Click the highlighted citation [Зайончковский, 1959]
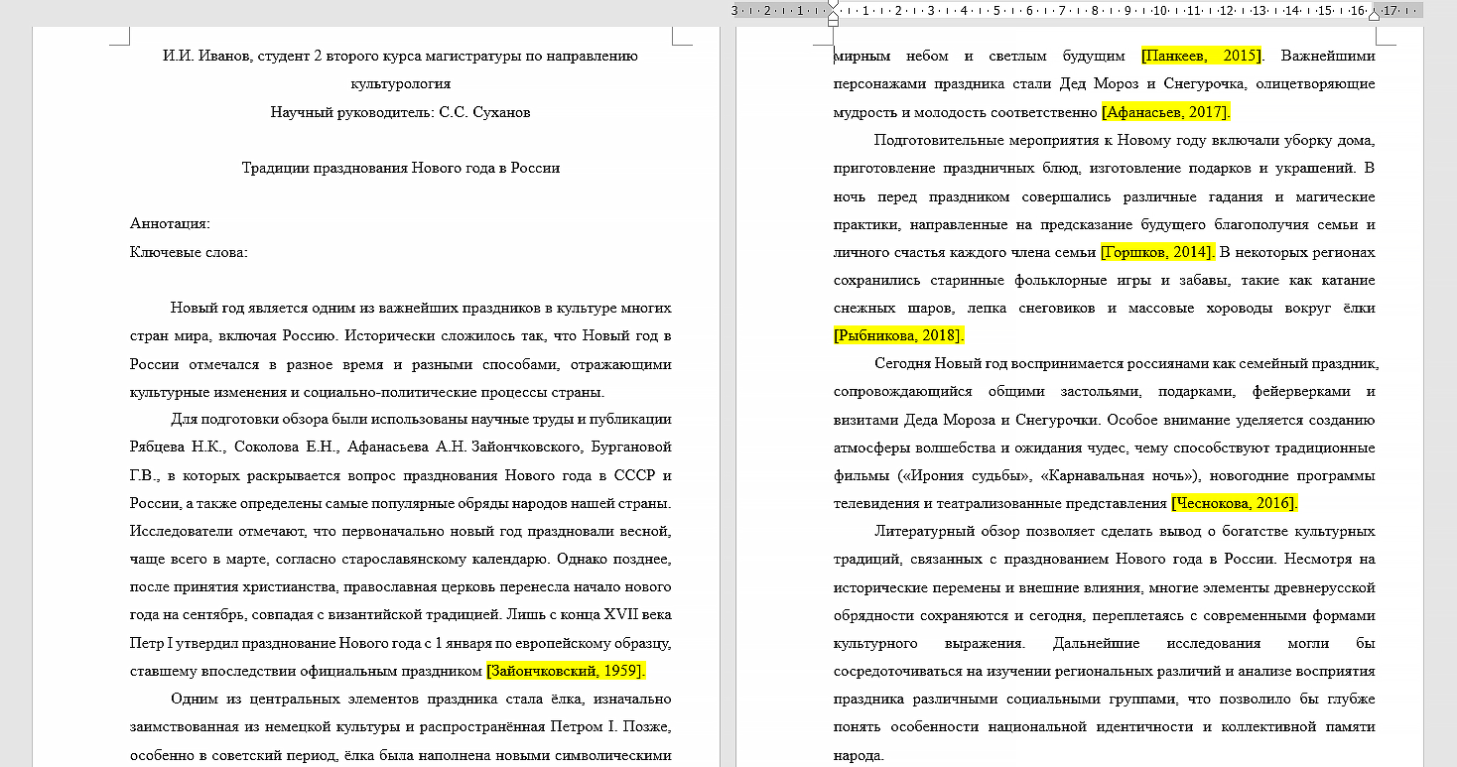Viewport: 1457px width, 767px height. click(x=566, y=672)
